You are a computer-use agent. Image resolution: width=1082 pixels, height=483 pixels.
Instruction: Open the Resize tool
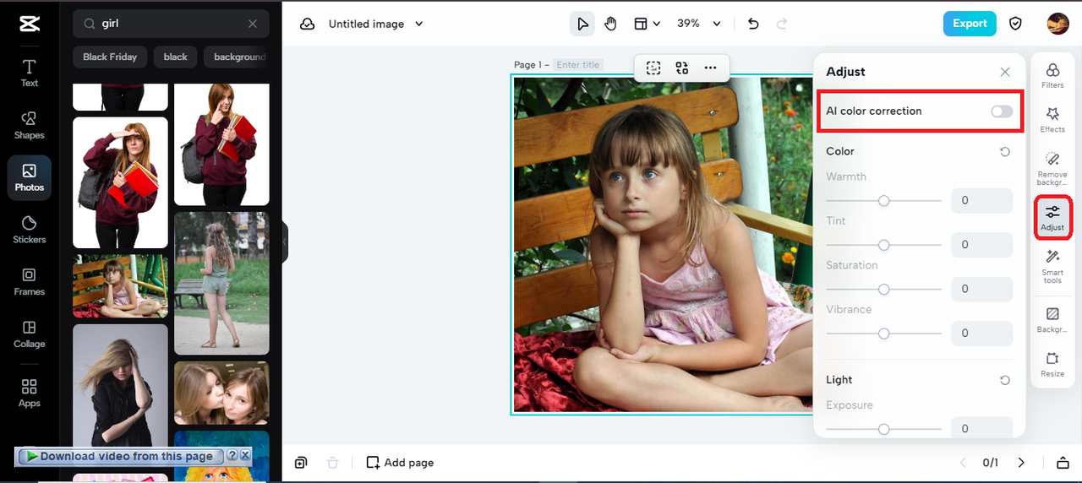(1052, 364)
